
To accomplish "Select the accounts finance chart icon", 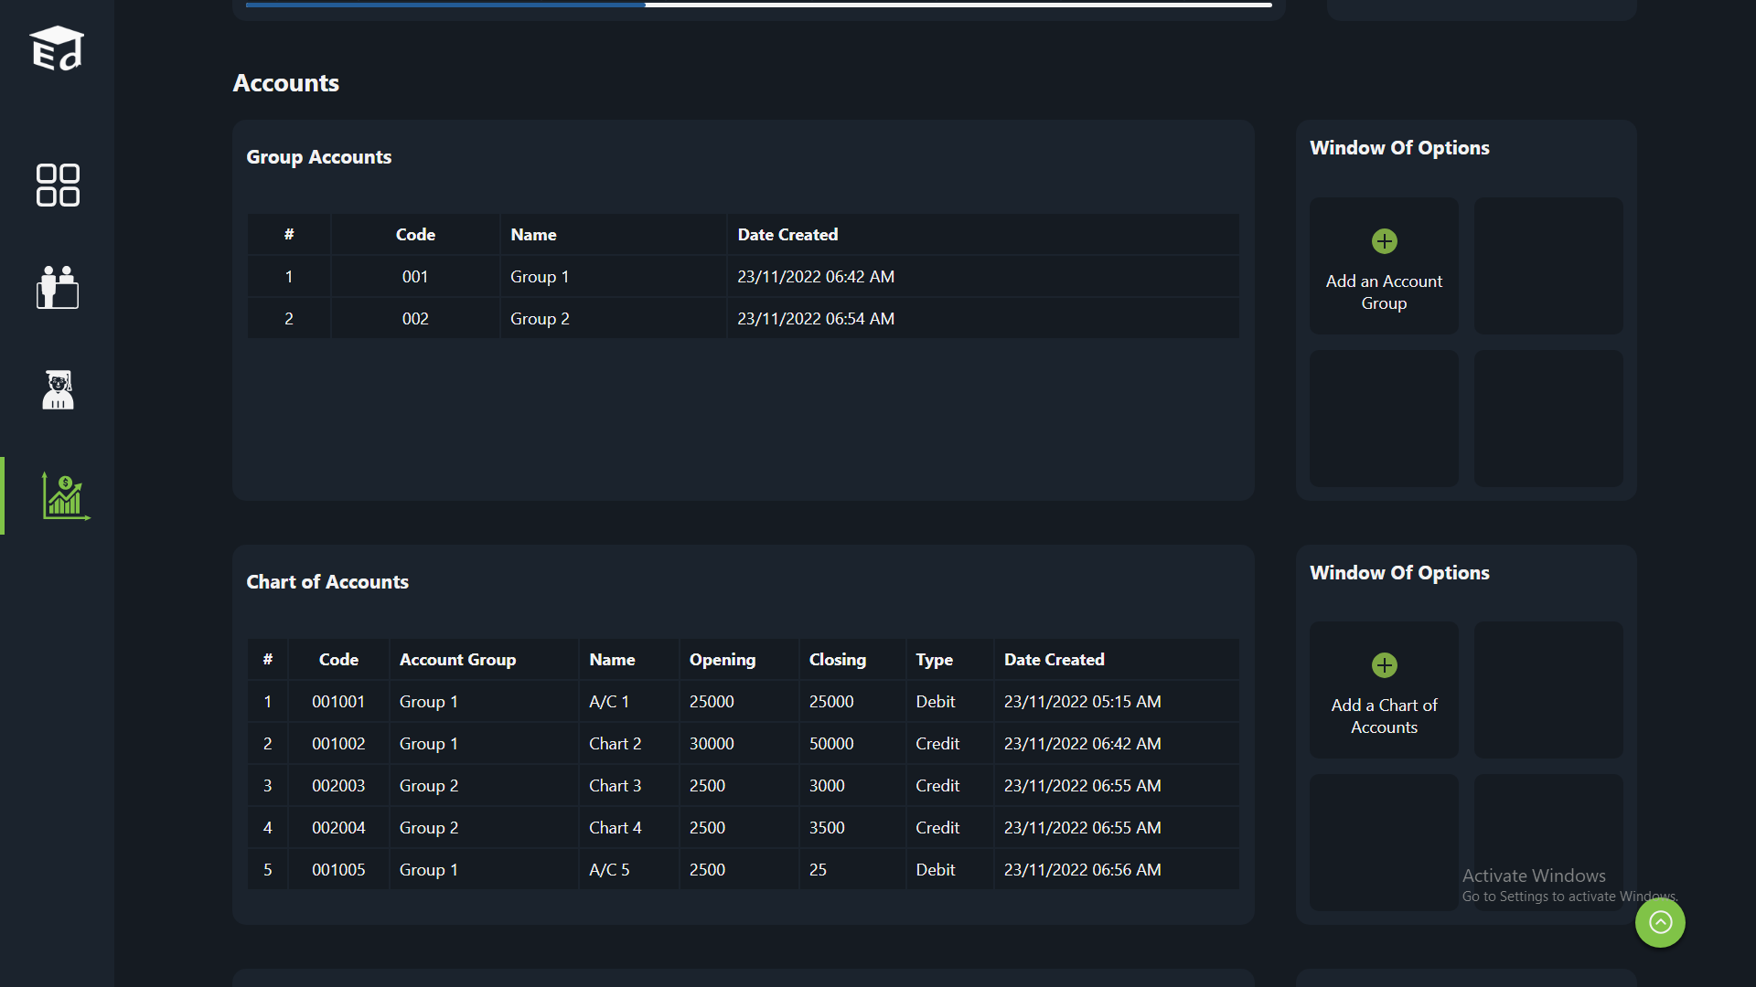I will 64,496.
